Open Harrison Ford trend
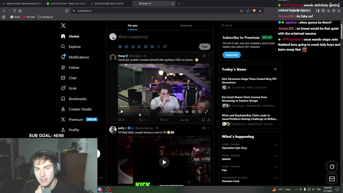 230,181
